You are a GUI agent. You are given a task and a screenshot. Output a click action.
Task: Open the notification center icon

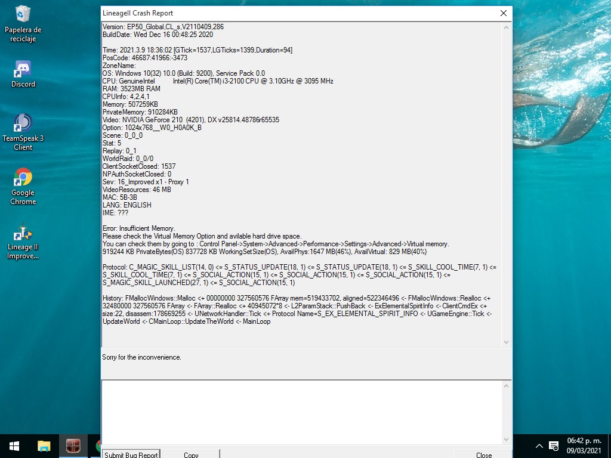[554, 446]
